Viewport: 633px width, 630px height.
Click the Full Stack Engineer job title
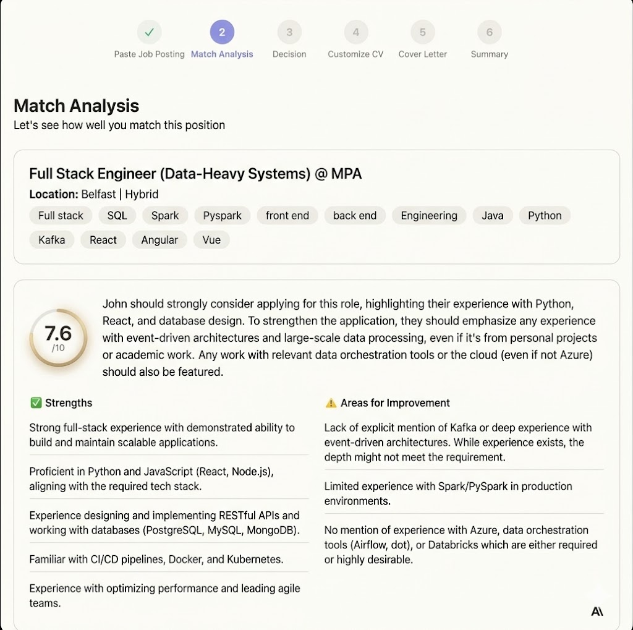(x=195, y=174)
